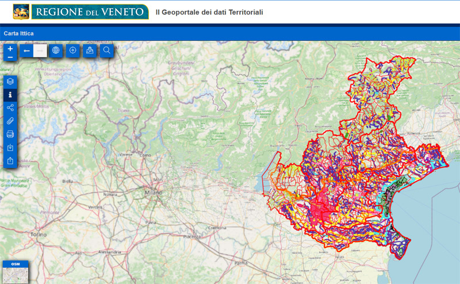Click the upload export icon

10,161
